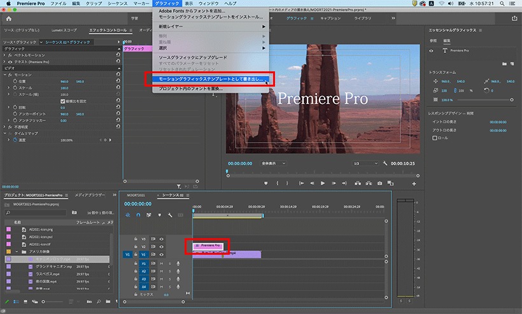Toggle snap magnet in the timeline

pos(138,215)
